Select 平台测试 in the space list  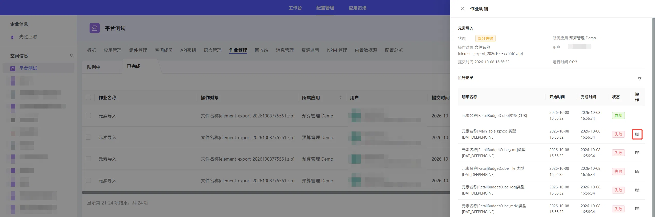coord(38,68)
